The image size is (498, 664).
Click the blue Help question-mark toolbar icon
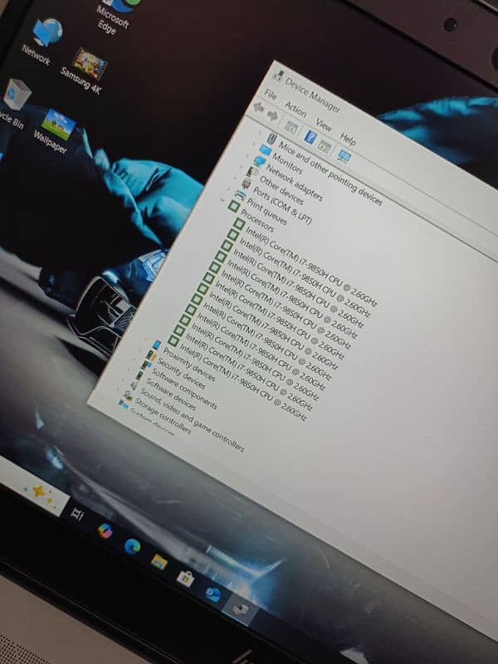coord(310,137)
